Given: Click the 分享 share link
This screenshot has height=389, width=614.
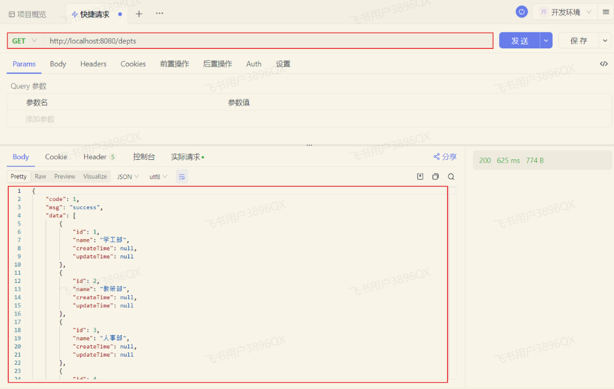Looking at the screenshot, I should point(445,157).
